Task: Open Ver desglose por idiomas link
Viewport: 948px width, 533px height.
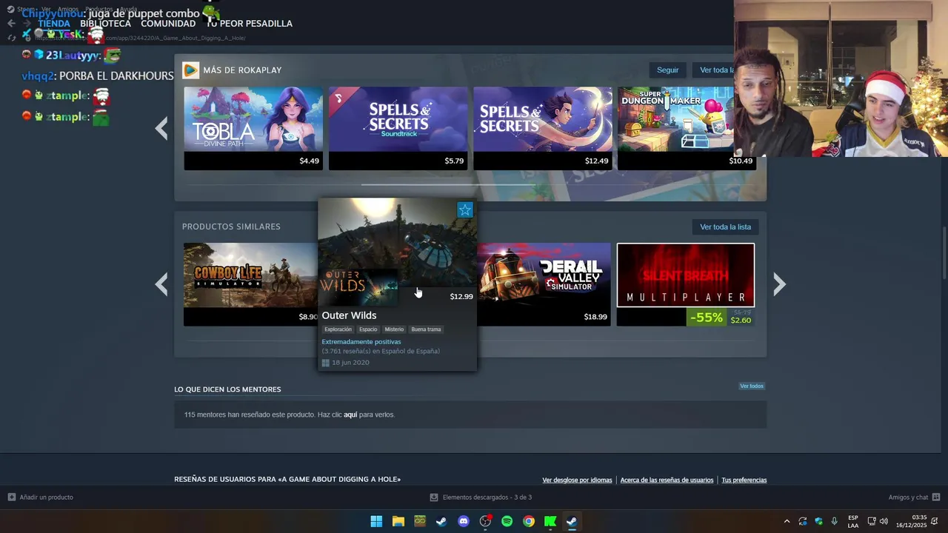Action: (577, 480)
